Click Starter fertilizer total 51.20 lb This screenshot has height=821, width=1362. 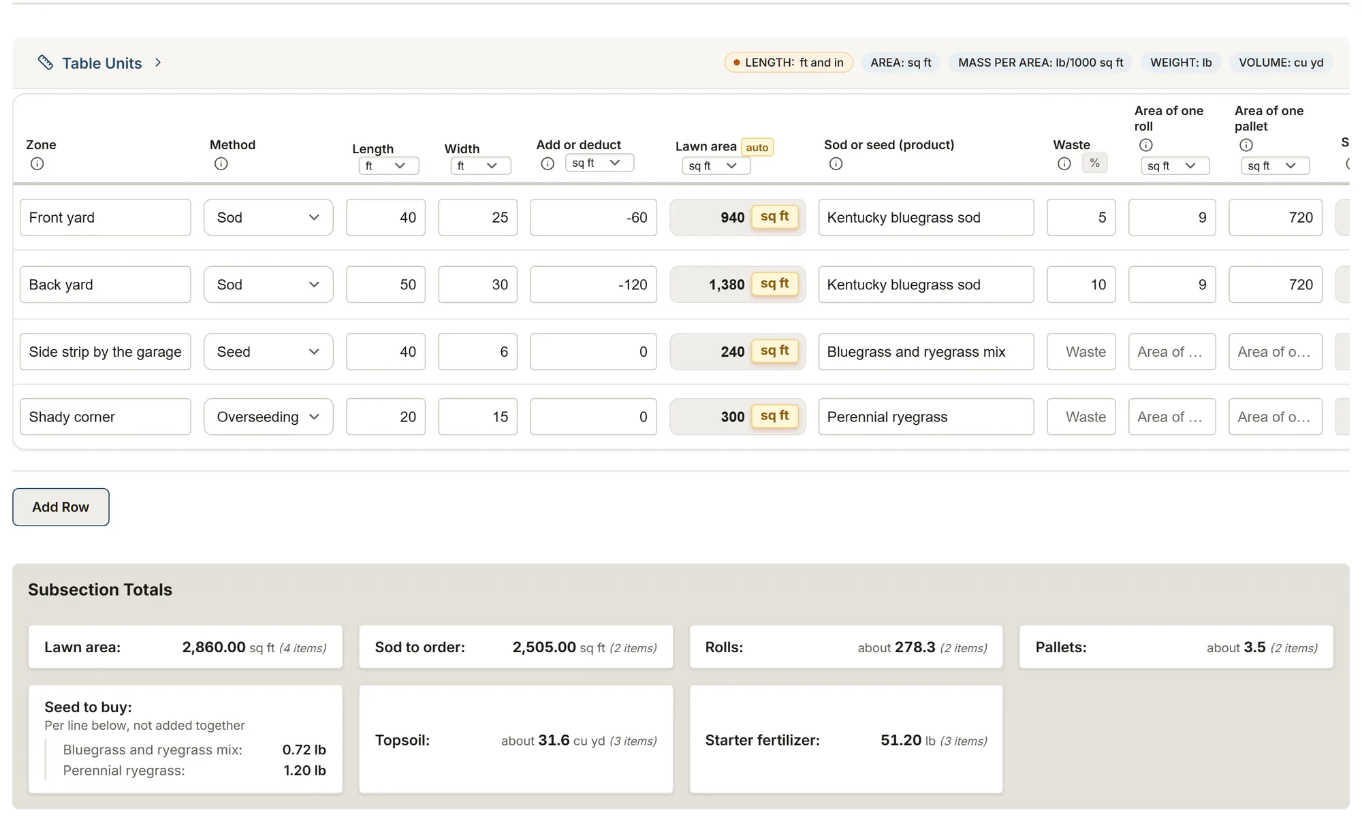[846, 740]
